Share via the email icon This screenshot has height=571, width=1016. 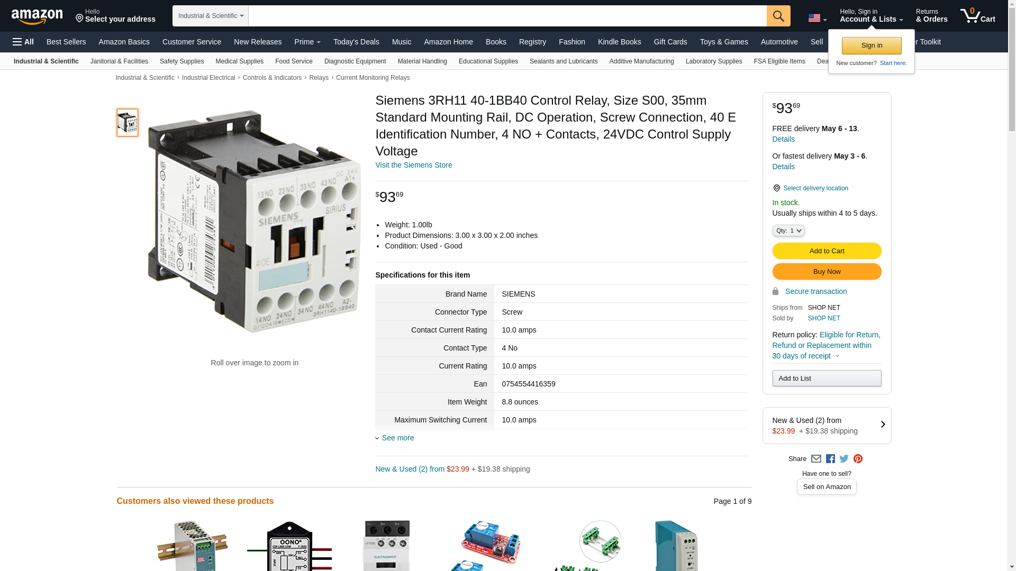tap(816, 459)
